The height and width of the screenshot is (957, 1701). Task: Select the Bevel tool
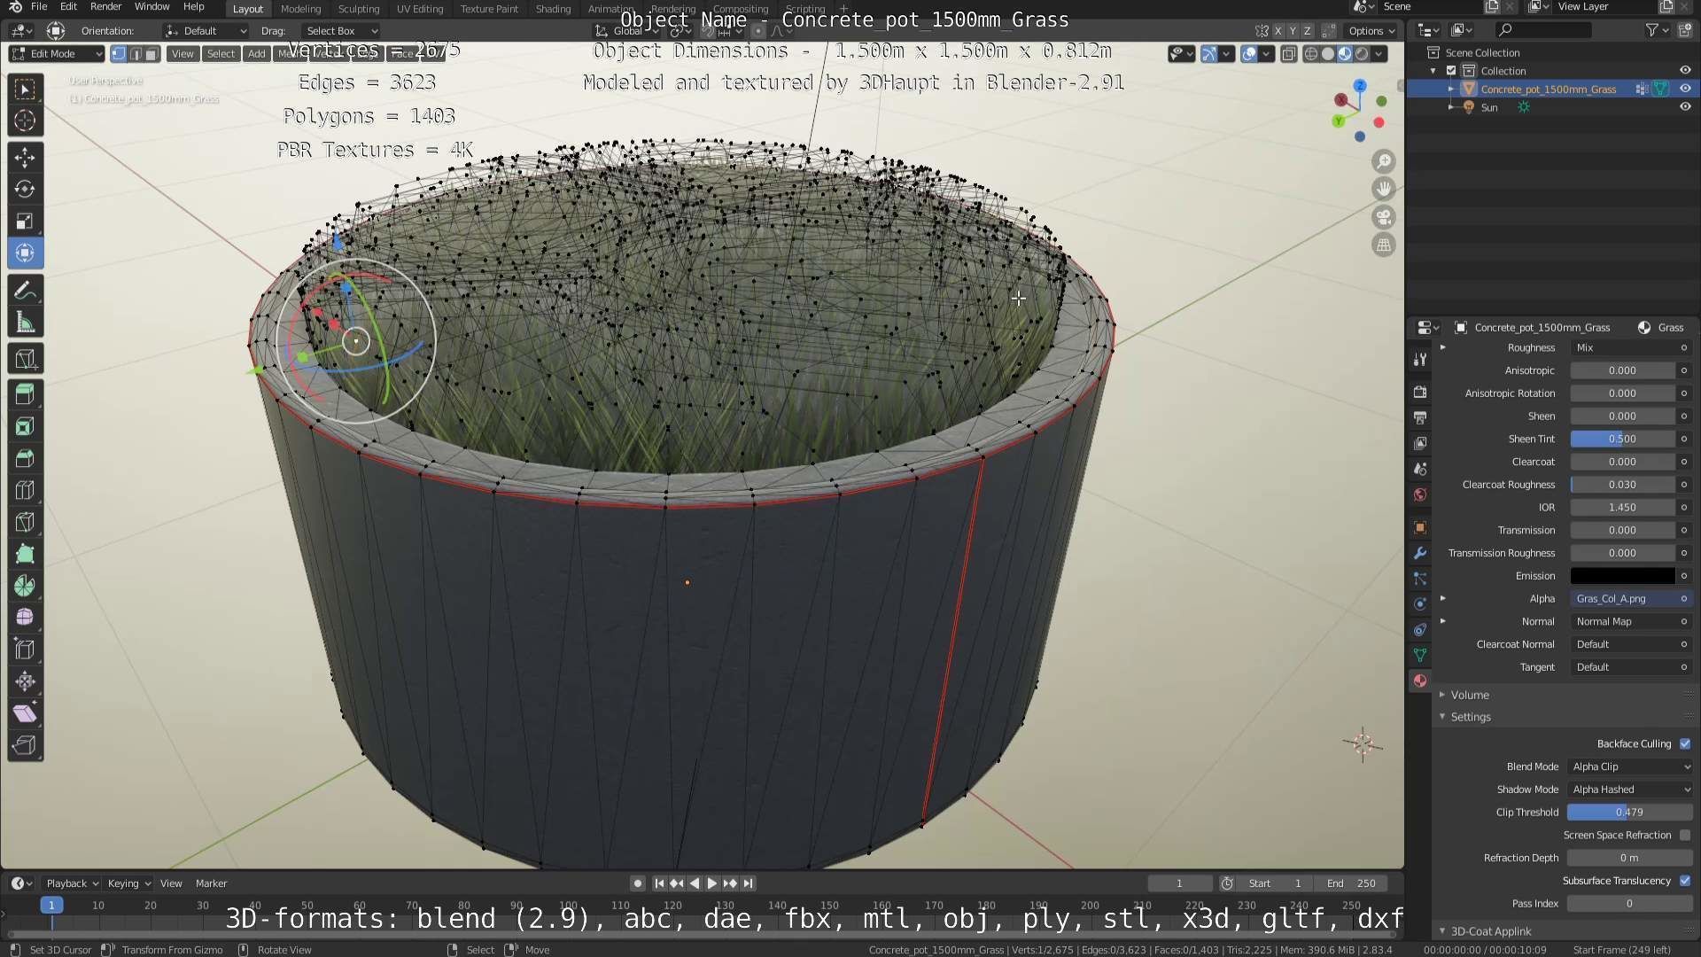25,458
